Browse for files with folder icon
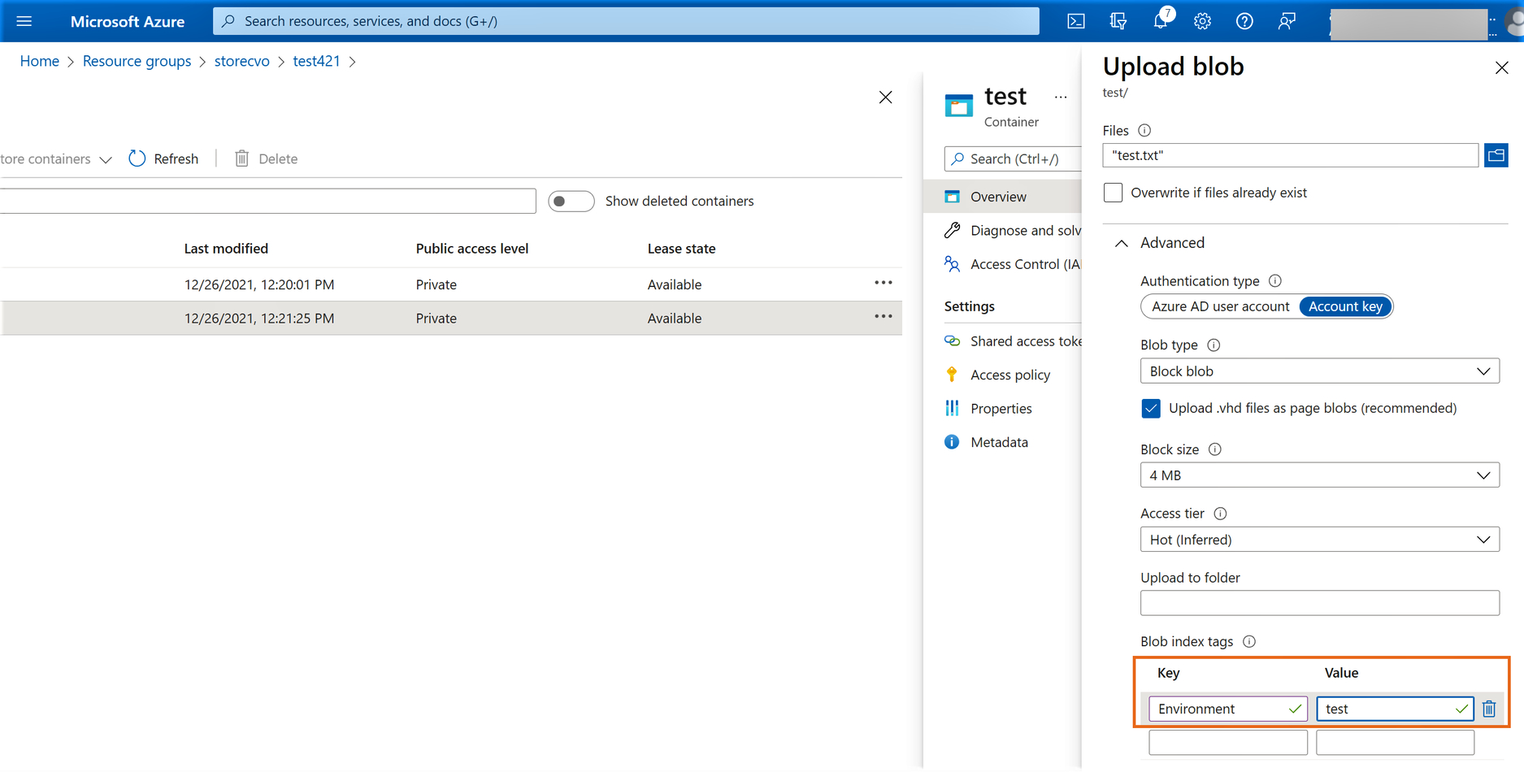Screen dimensions: 1524x772 tap(1496, 155)
